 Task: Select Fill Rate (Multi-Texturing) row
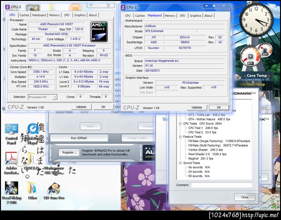click(218, 145)
